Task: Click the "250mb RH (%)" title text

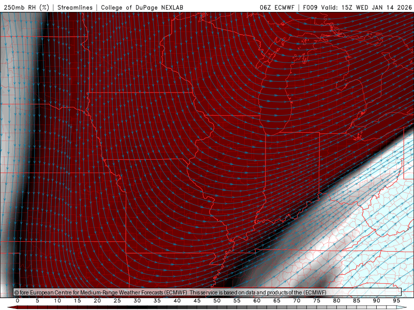Action: (27, 7)
